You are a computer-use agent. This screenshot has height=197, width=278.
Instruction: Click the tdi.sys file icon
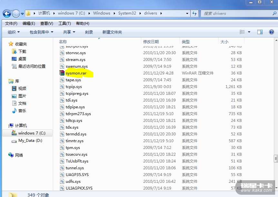[x=62, y=100]
